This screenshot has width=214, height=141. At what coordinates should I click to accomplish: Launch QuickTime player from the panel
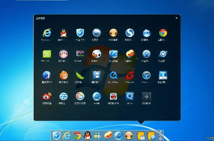(x=113, y=75)
